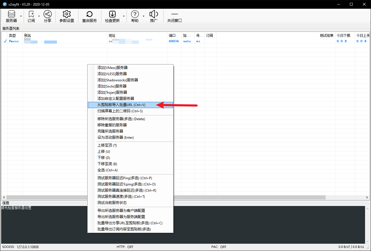Open the 订阅 subscription icon
This screenshot has width=371, height=251.
pos(31,16)
